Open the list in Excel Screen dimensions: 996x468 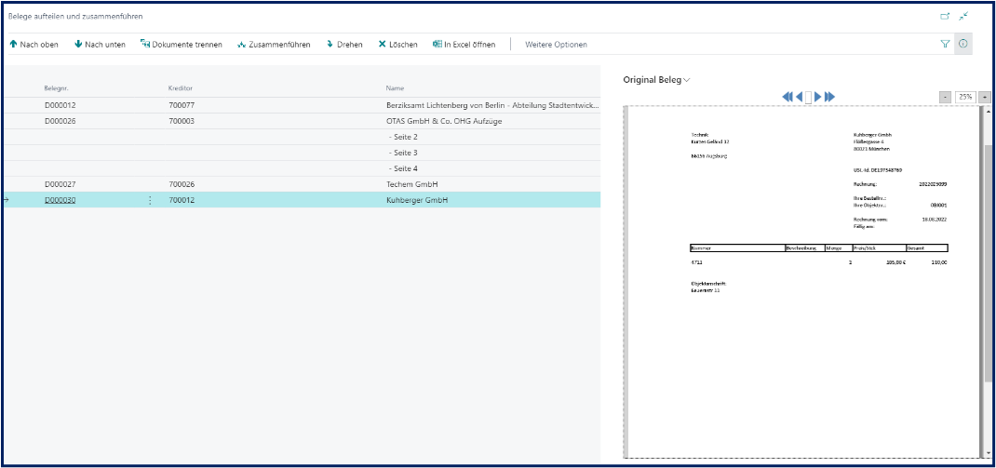464,45
